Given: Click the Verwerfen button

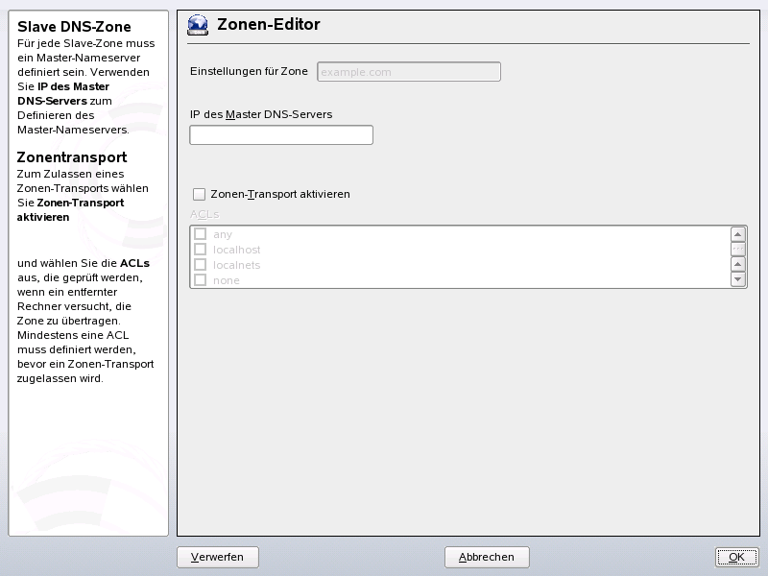Looking at the screenshot, I should click(218, 557).
